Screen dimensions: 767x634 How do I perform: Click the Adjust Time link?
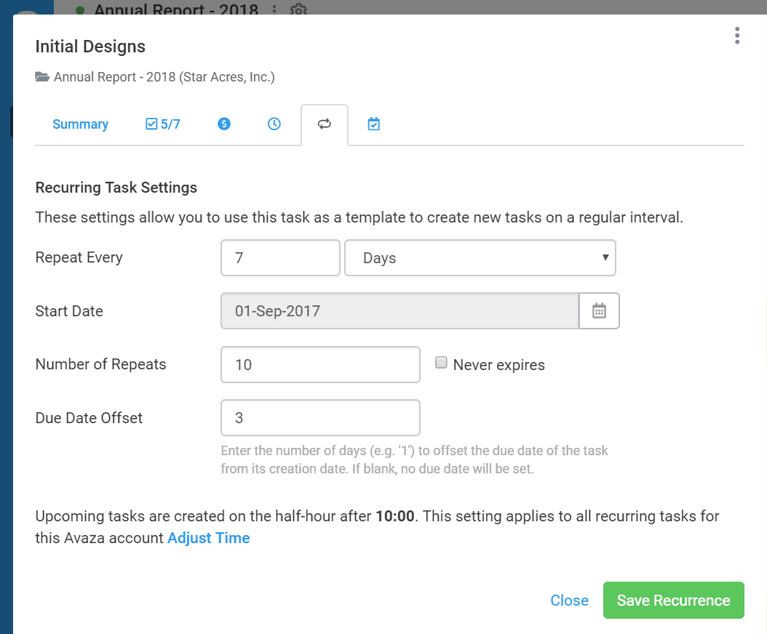tap(208, 538)
